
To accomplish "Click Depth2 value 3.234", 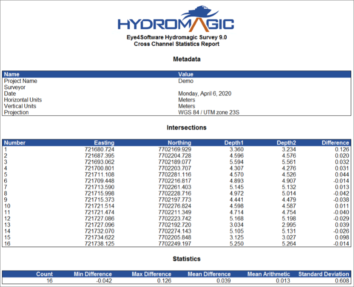I will 289,149.
